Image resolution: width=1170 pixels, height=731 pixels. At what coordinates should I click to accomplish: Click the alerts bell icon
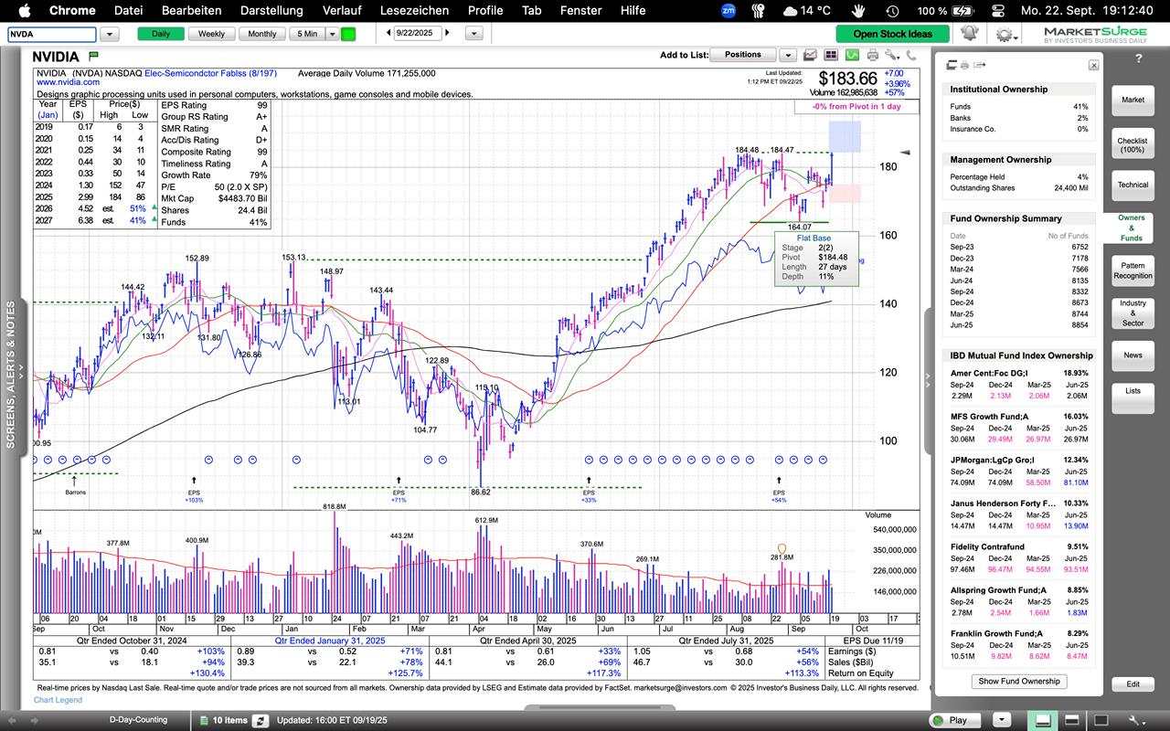969,34
